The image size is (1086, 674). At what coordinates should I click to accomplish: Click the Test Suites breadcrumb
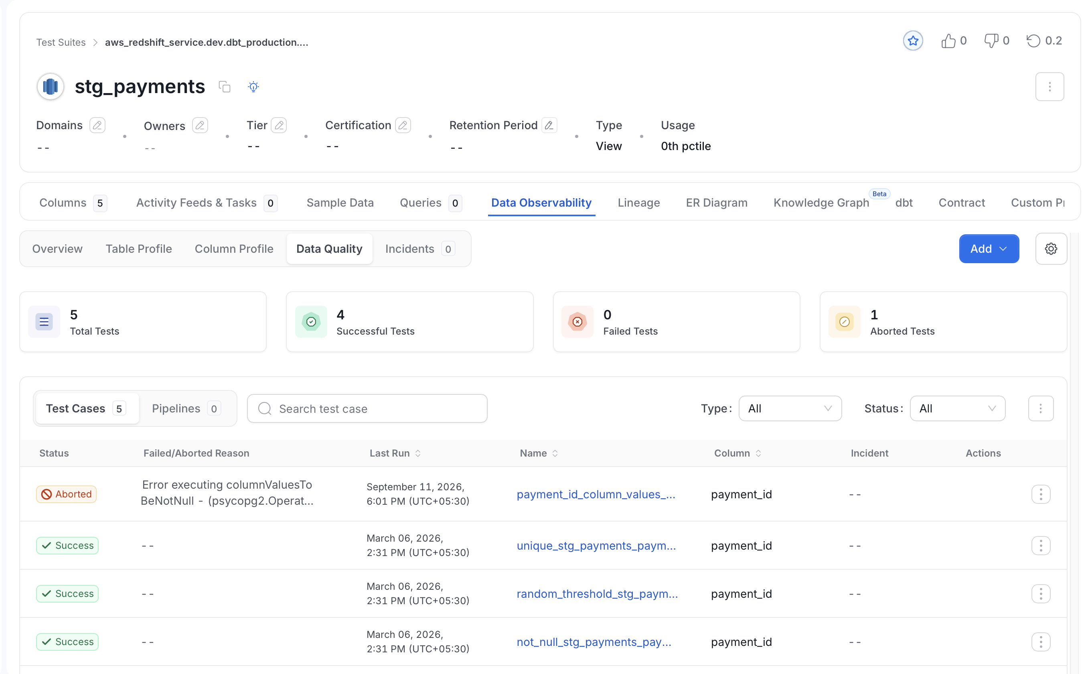[x=61, y=43]
